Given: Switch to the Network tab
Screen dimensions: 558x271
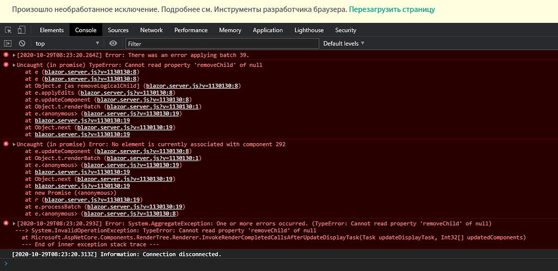Looking at the screenshot, I should [x=151, y=30].
